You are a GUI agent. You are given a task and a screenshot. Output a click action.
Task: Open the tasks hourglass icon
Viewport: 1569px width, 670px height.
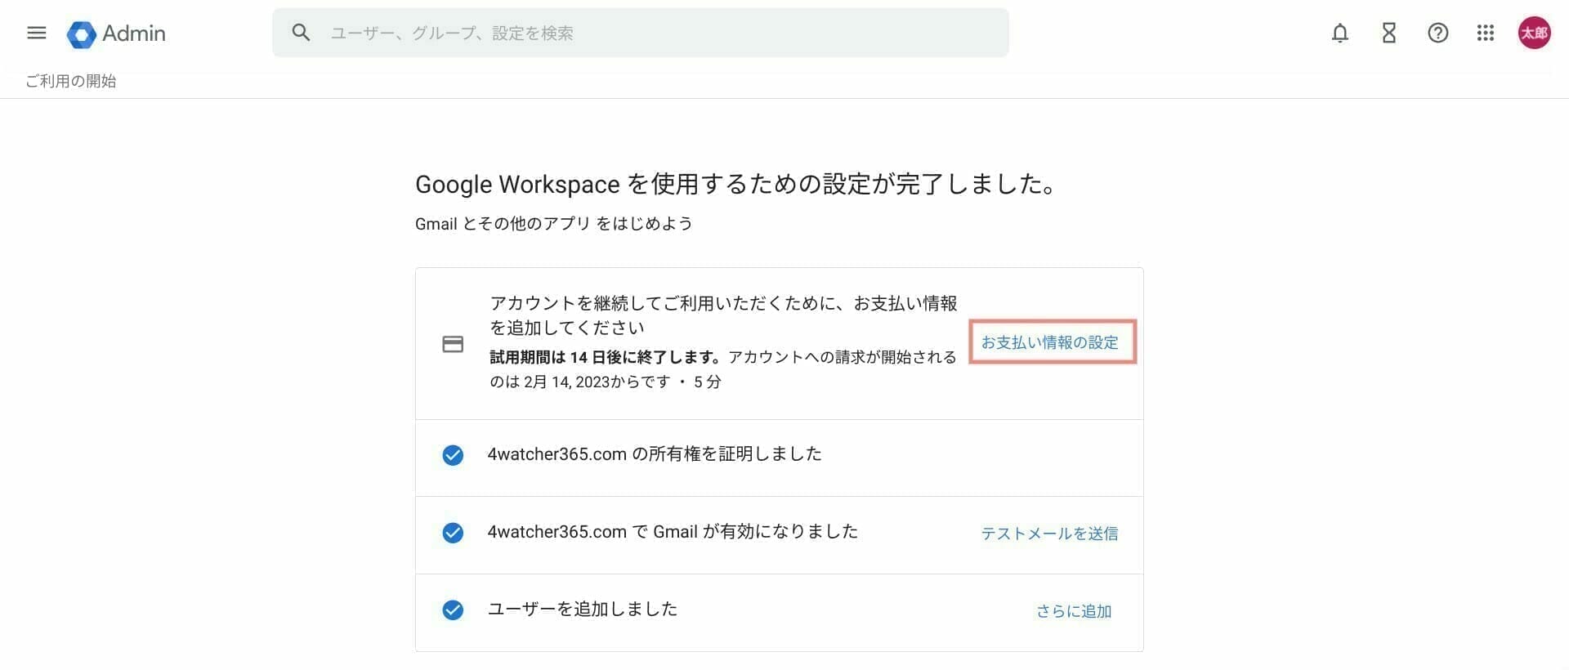coord(1388,33)
